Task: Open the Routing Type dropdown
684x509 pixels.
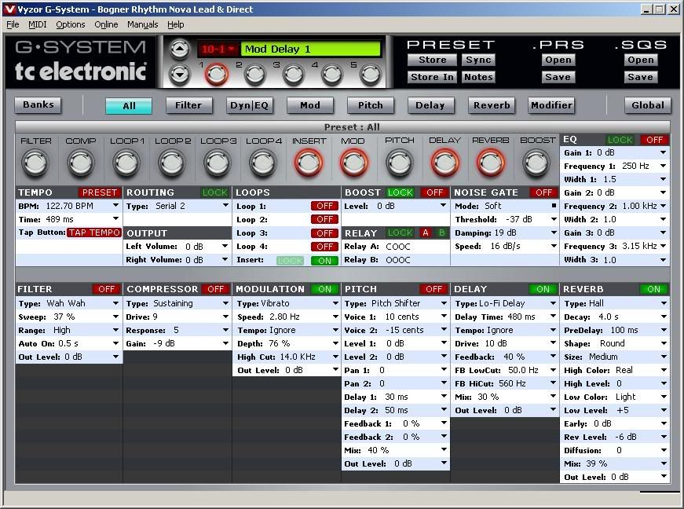Action: coord(225,206)
